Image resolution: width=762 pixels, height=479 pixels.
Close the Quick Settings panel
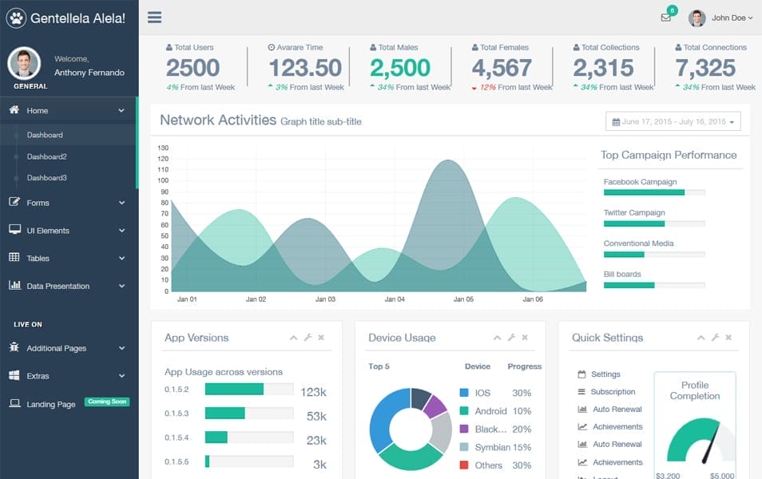tap(729, 338)
